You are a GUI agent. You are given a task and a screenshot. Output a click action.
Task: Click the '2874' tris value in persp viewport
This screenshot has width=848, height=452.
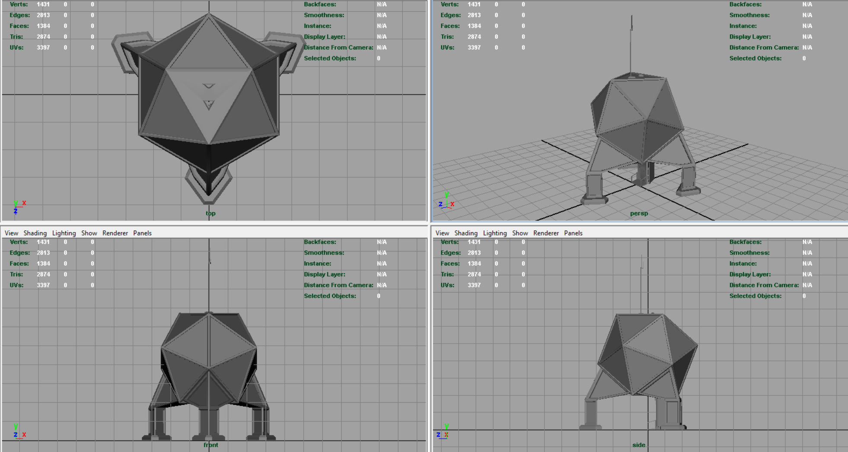pos(474,37)
